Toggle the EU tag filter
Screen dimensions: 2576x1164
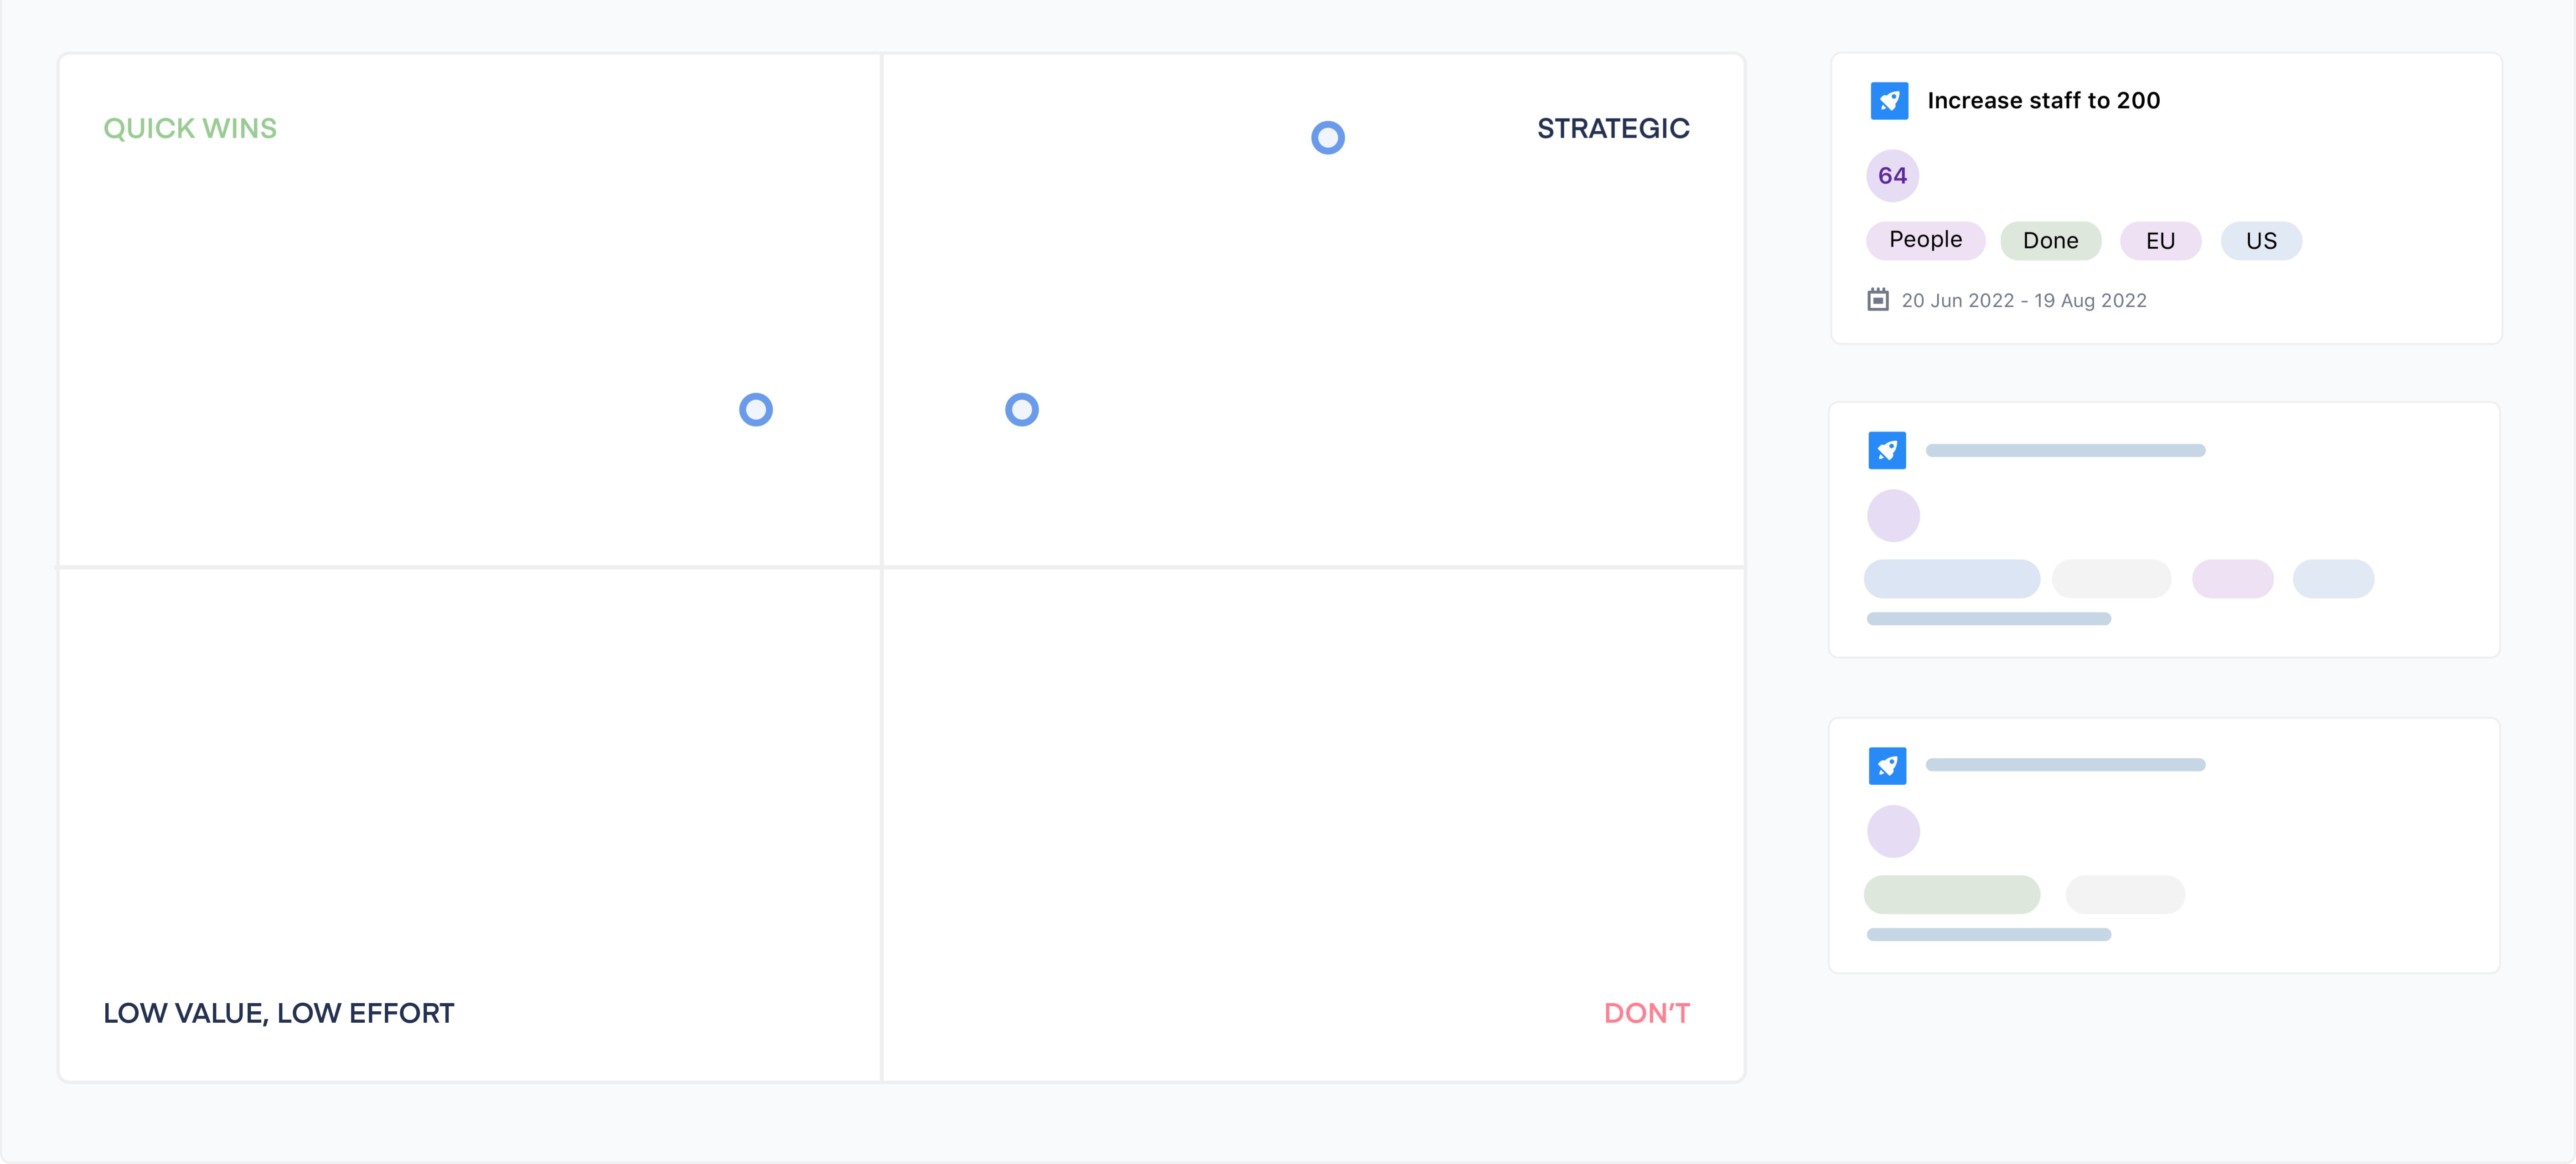(2160, 240)
